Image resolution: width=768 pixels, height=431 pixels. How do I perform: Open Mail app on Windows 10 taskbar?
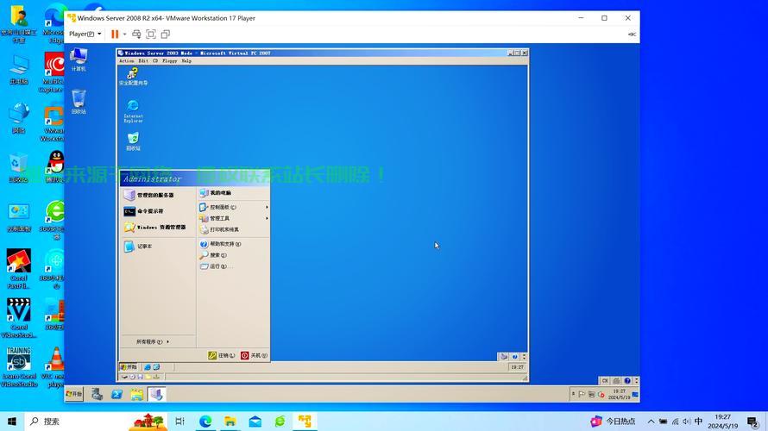pos(255,422)
